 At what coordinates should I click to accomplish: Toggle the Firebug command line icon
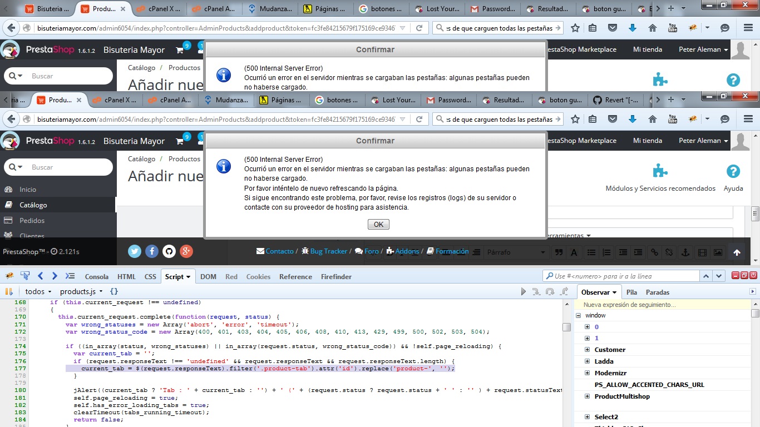click(x=70, y=276)
